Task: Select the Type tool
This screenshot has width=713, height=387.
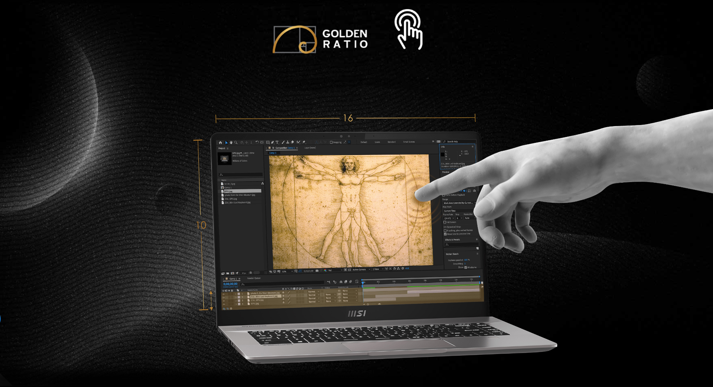Action: pyautogui.click(x=277, y=142)
